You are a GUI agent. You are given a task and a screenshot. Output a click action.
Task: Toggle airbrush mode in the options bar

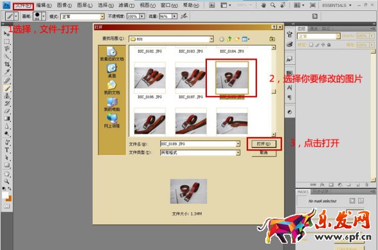click(x=184, y=16)
